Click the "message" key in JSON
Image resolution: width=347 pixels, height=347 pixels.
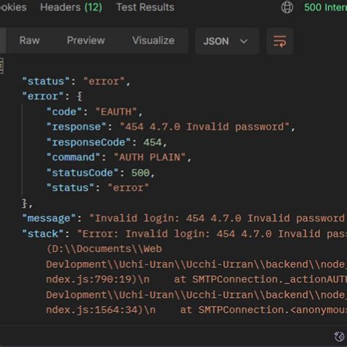pos(49,218)
